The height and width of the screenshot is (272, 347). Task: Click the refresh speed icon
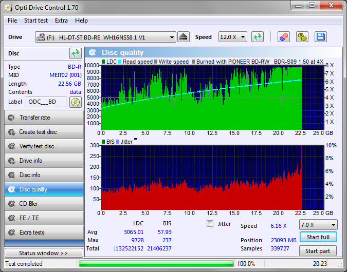tap(258, 37)
